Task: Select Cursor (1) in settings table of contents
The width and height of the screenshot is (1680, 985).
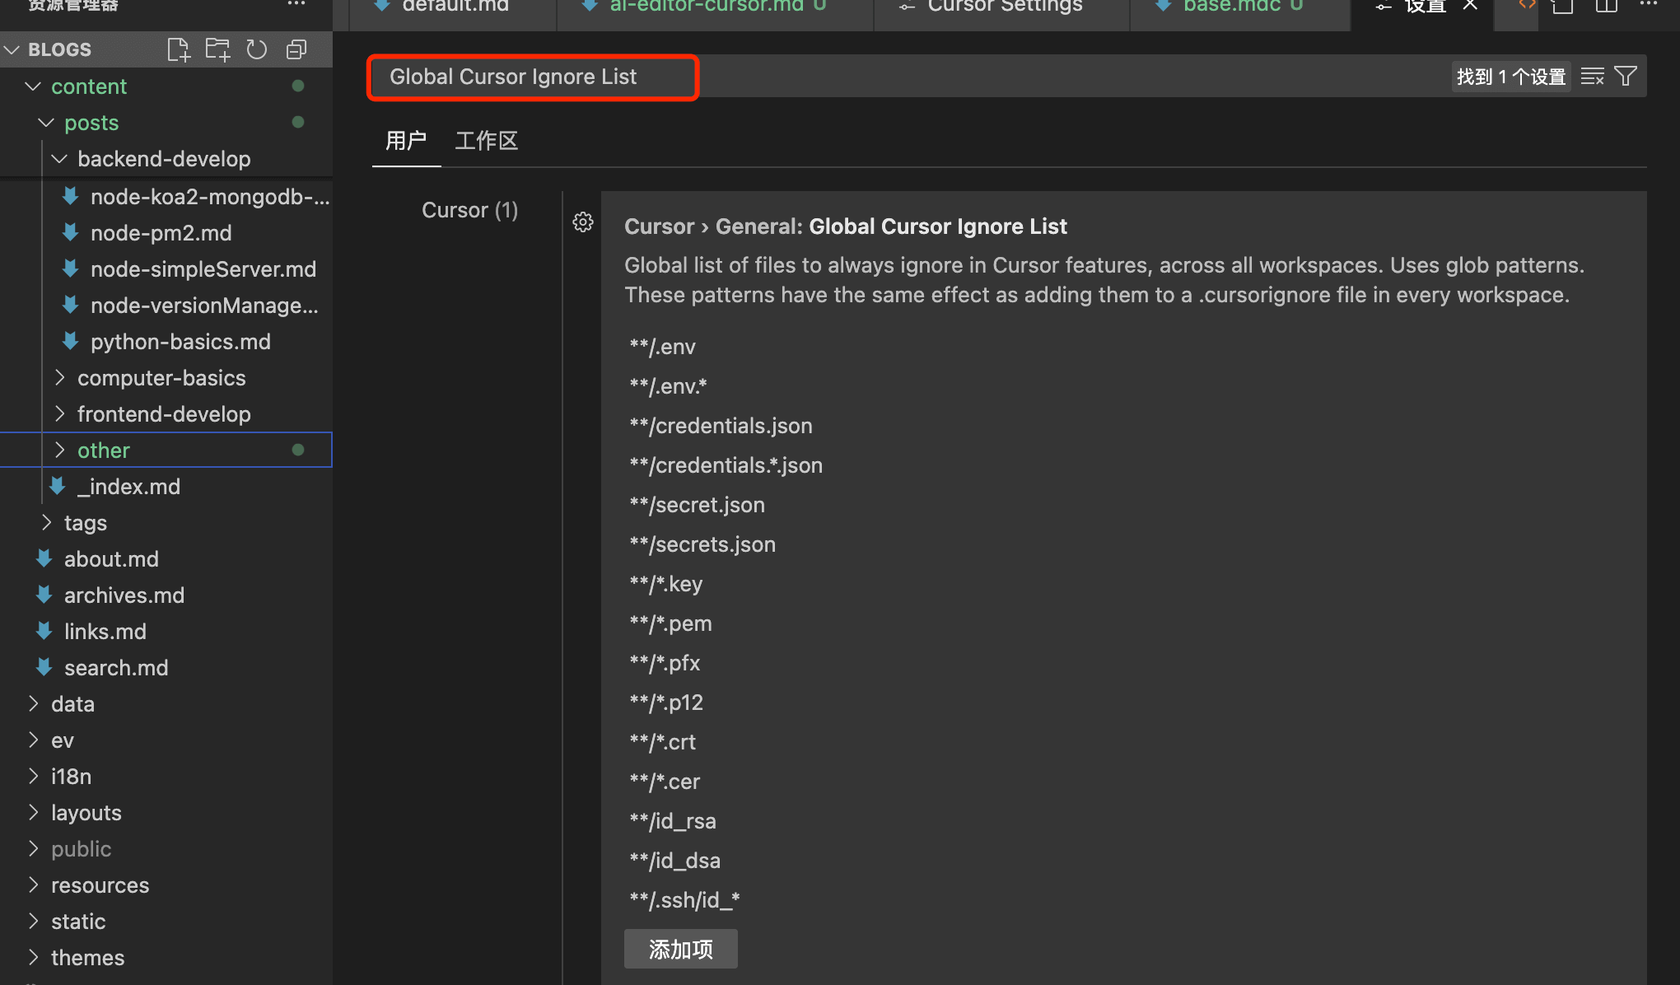Action: coord(469,210)
